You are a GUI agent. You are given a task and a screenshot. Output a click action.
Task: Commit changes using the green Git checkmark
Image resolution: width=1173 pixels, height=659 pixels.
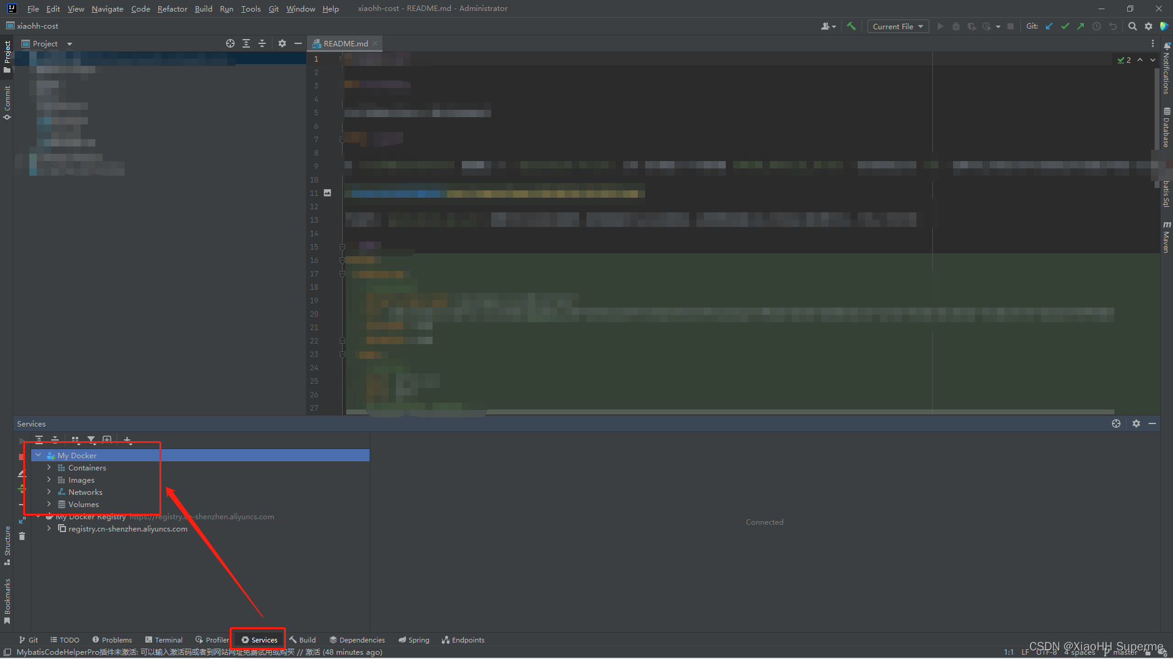(x=1065, y=26)
